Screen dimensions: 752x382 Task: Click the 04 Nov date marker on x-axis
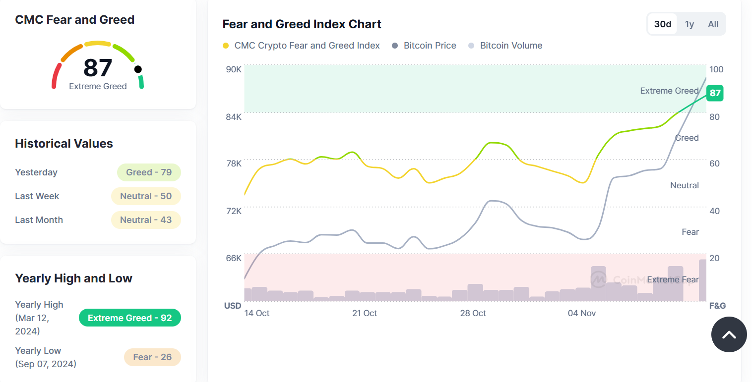581,313
